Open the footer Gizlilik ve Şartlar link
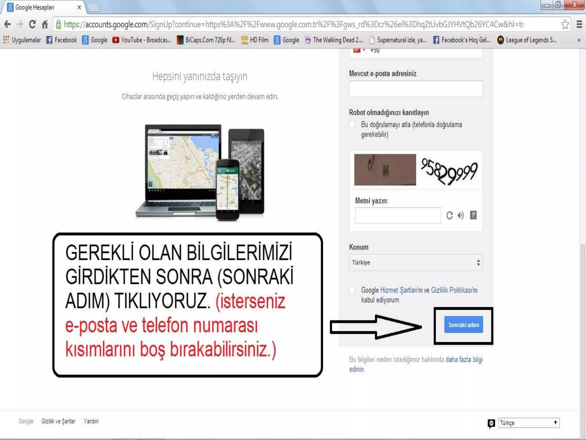 (x=58, y=421)
